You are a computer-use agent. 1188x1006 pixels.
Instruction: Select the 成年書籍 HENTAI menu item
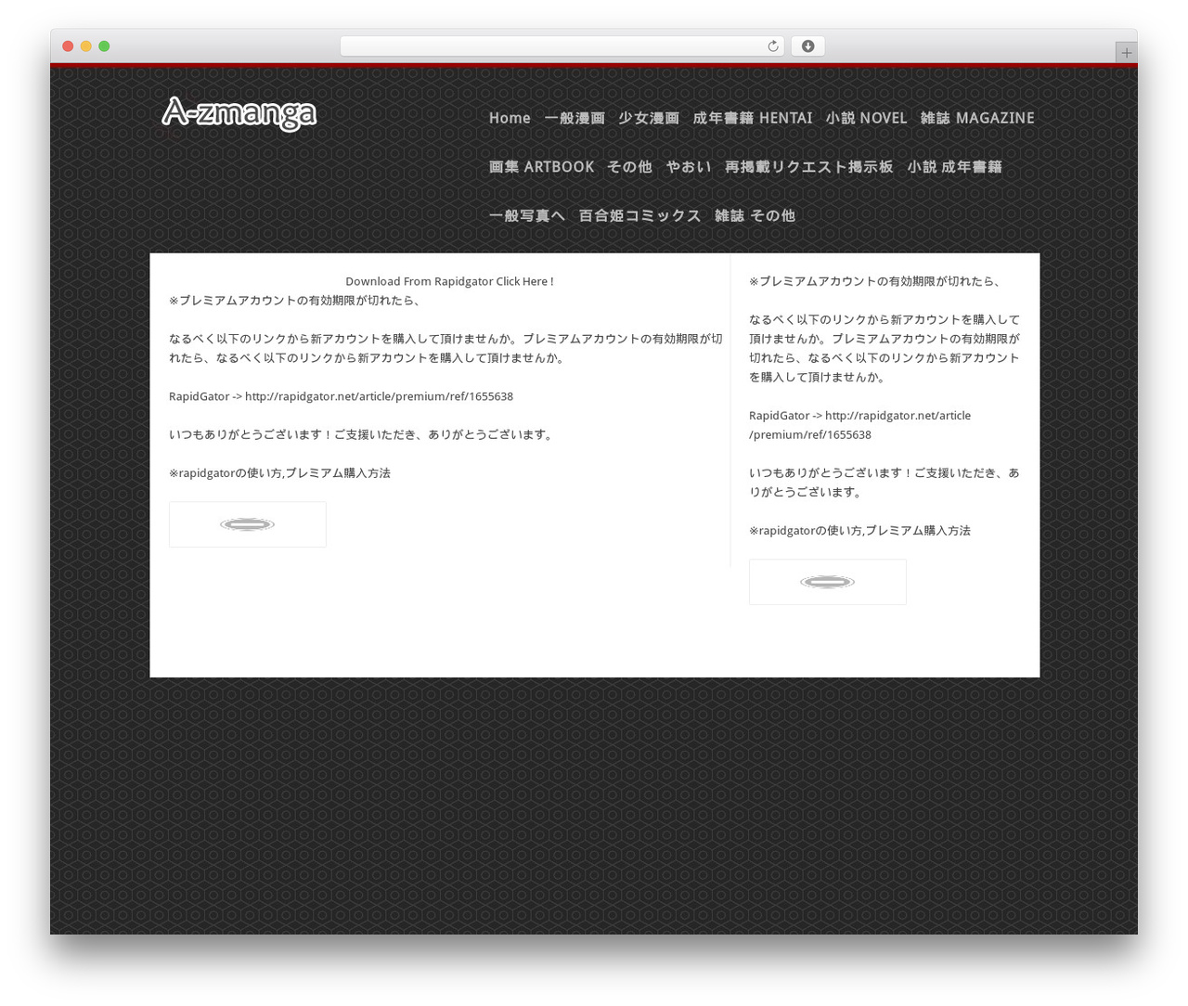click(x=753, y=118)
